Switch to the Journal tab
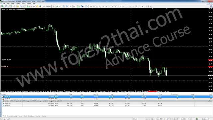 (x=44, y=116)
